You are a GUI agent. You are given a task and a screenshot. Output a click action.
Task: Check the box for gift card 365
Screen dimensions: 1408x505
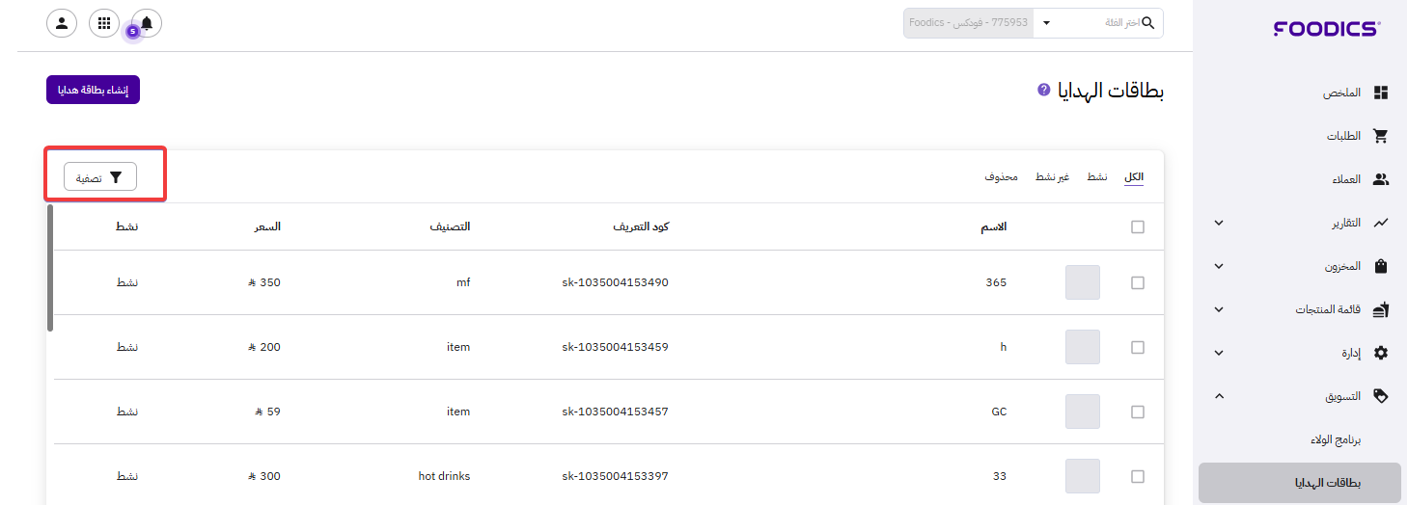pyautogui.click(x=1138, y=283)
